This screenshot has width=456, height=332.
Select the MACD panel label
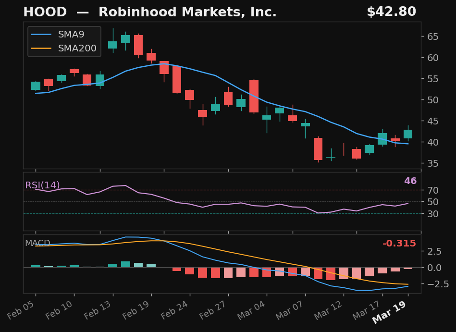click(x=37, y=243)
